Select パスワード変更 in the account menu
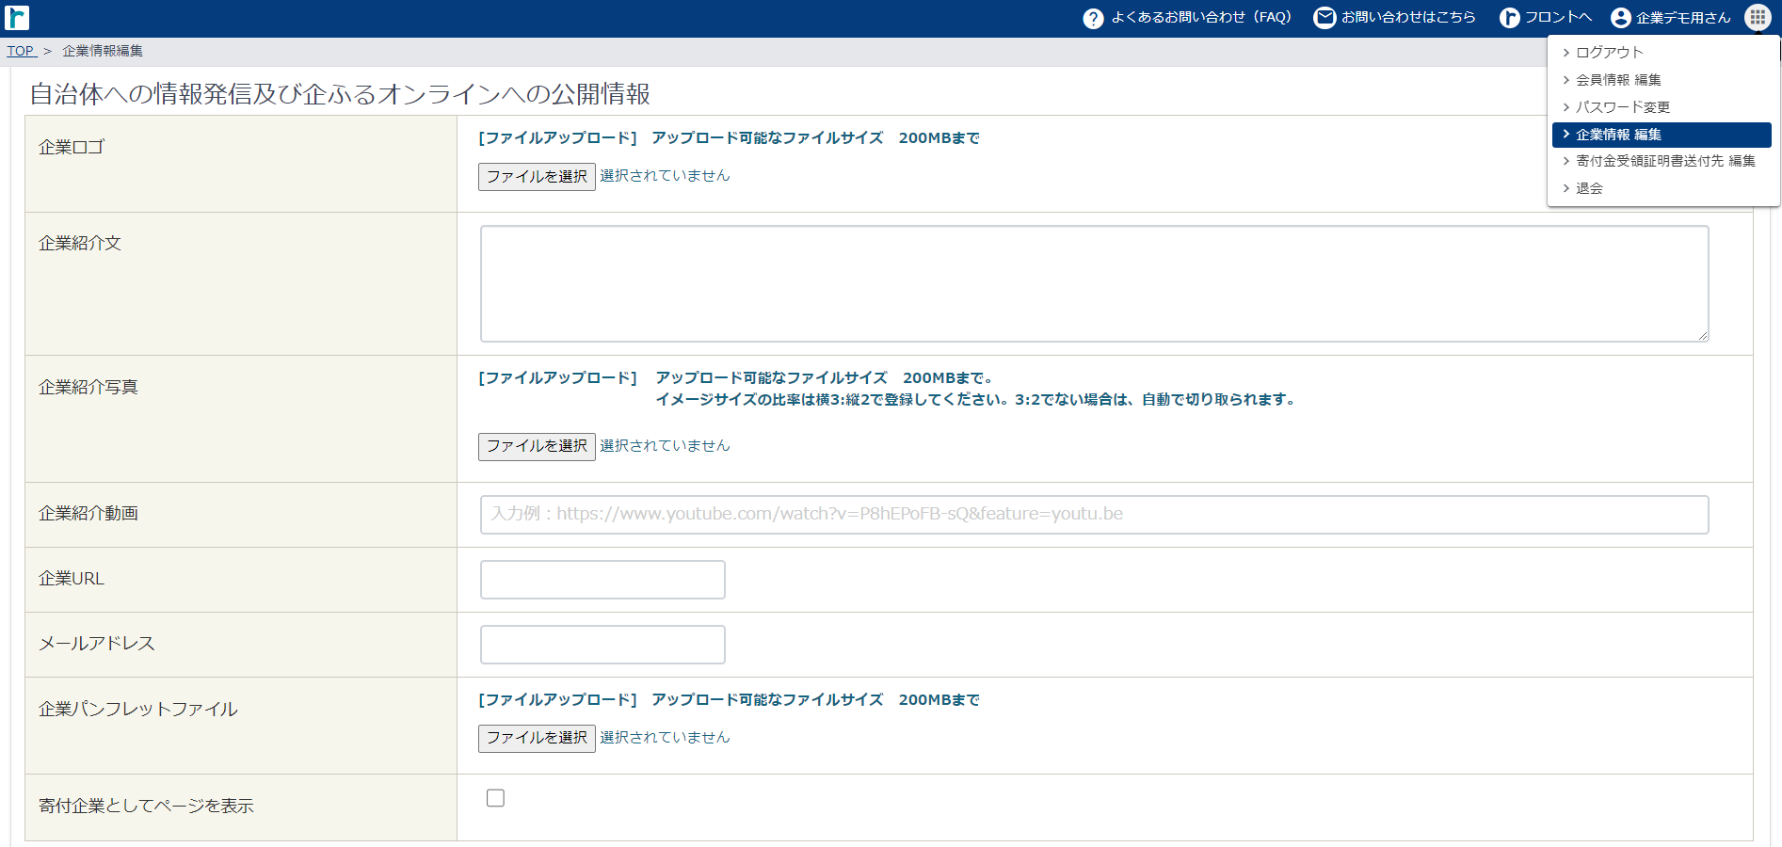The width and height of the screenshot is (1782, 847). click(x=1622, y=106)
